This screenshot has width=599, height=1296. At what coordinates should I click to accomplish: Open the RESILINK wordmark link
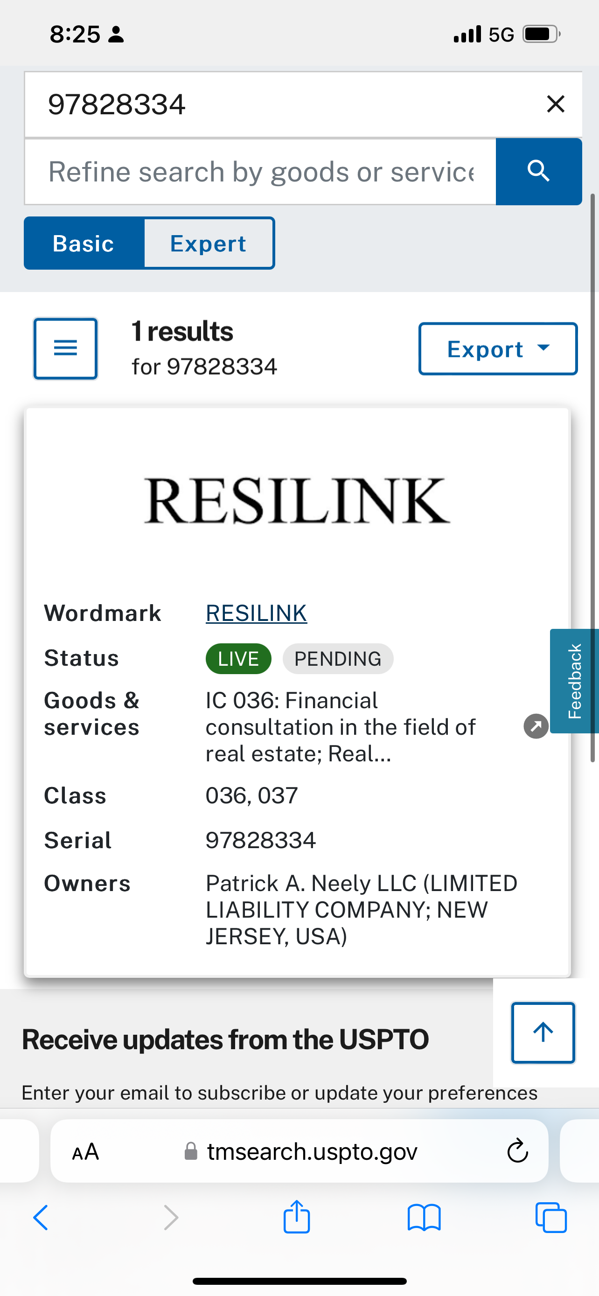click(x=257, y=613)
